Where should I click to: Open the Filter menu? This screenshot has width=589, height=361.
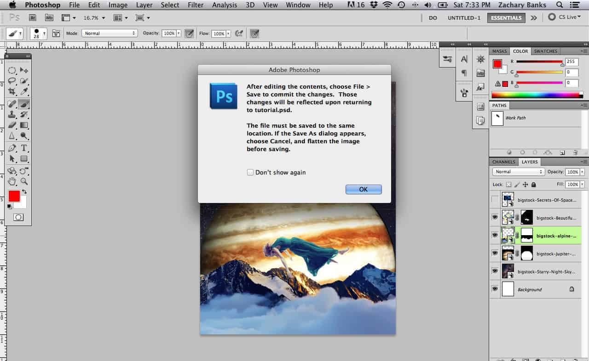tap(196, 5)
